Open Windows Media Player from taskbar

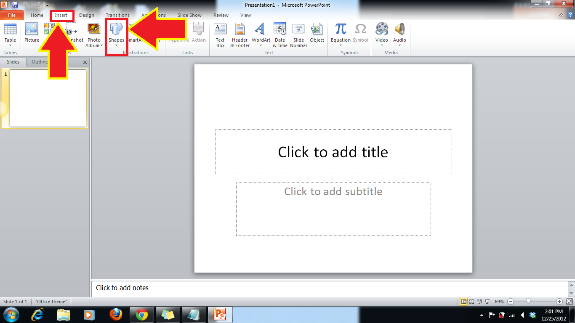(89, 315)
